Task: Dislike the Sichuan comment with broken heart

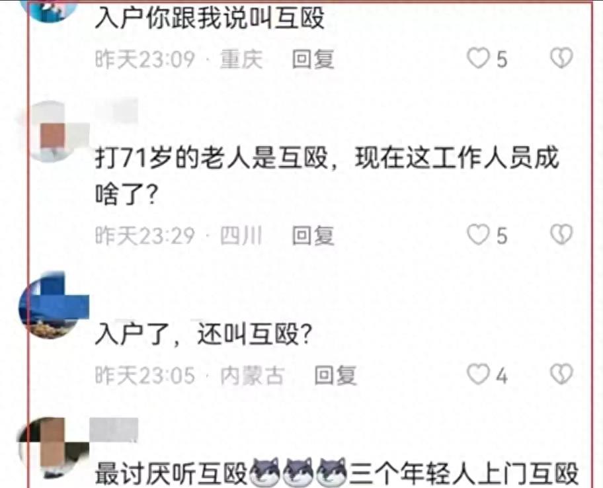Action: 561,235
